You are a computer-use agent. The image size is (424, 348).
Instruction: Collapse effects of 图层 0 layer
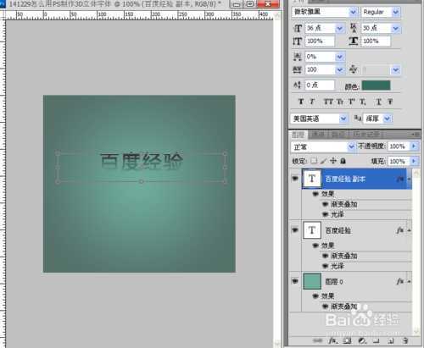click(409, 281)
